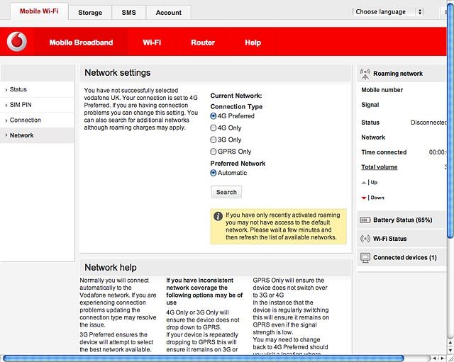Click the Search networks button

pos(226,192)
